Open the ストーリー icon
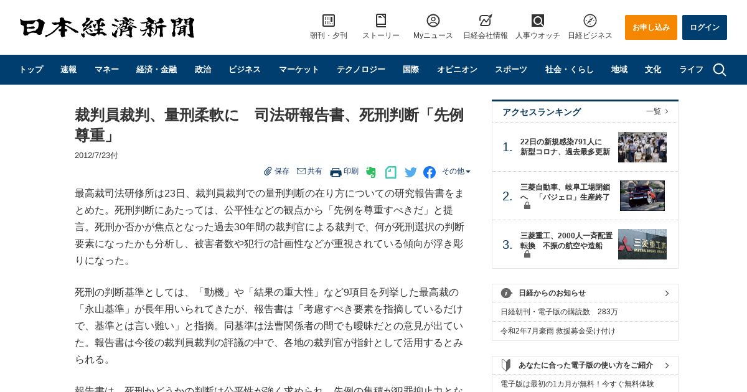The width and height of the screenshot is (747, 392). [x=381, y=21]
